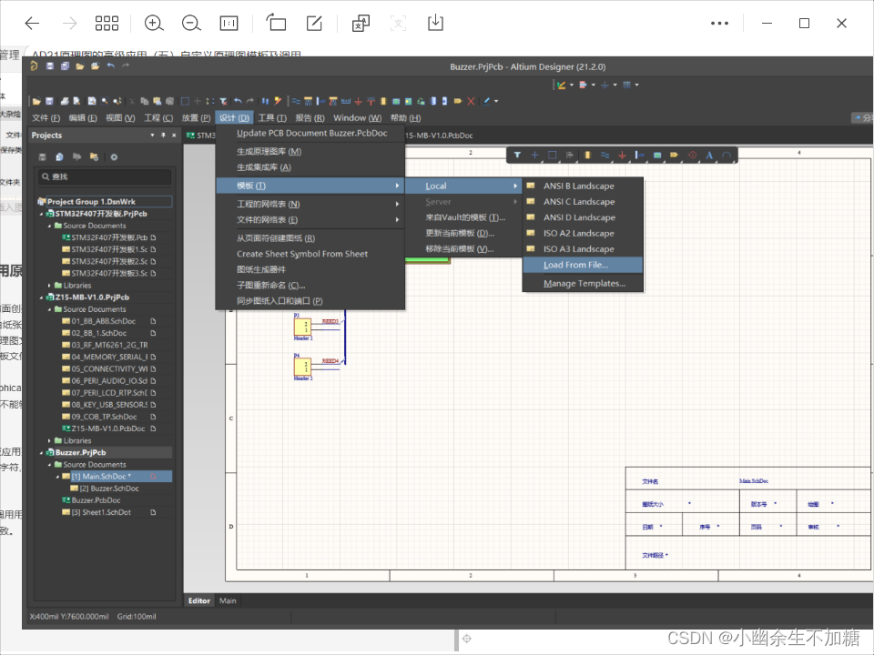The height and width of the screenshot is (655, 874).
Task: Click the sheet symbol icon in Active Bar
Action: (x=657, y=155)
